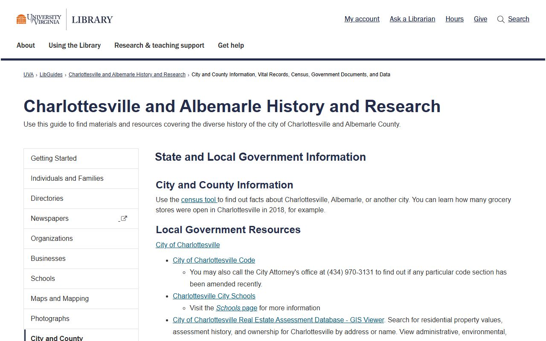Viewport: 546px width, 341px height.
Task: Open Research & teaching support menu
Action: (159, 45)
